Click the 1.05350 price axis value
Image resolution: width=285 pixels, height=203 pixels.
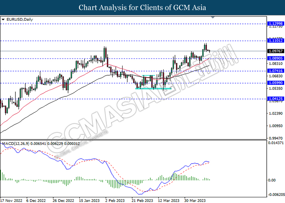pyautogui.click(x=276, y=89)
